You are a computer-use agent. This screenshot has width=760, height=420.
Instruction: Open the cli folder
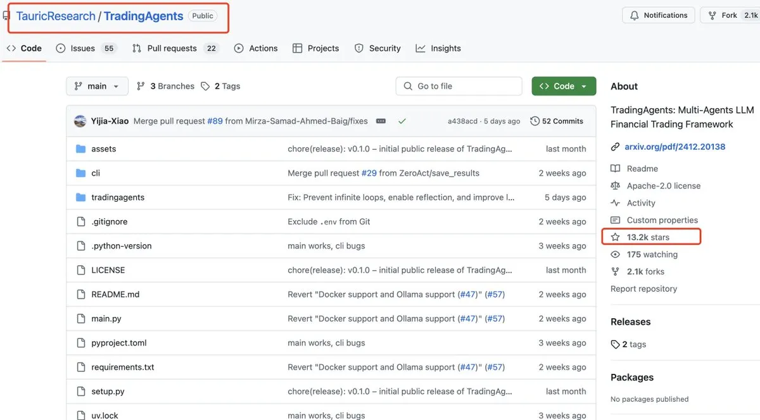(x=96, y=173)
